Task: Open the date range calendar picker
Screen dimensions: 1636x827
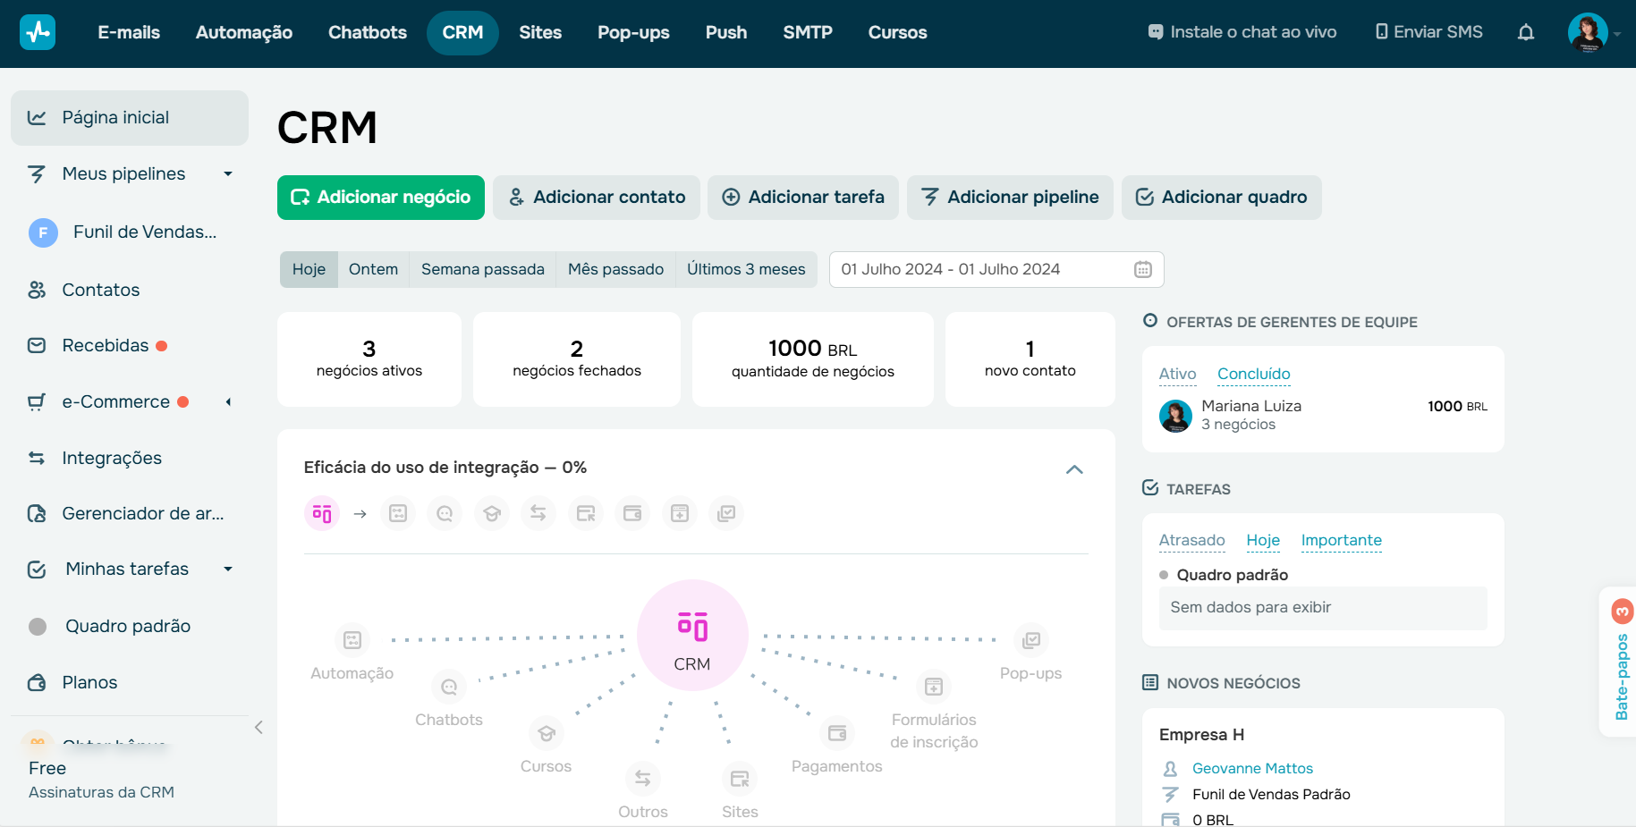Action: click(1142, 269)
